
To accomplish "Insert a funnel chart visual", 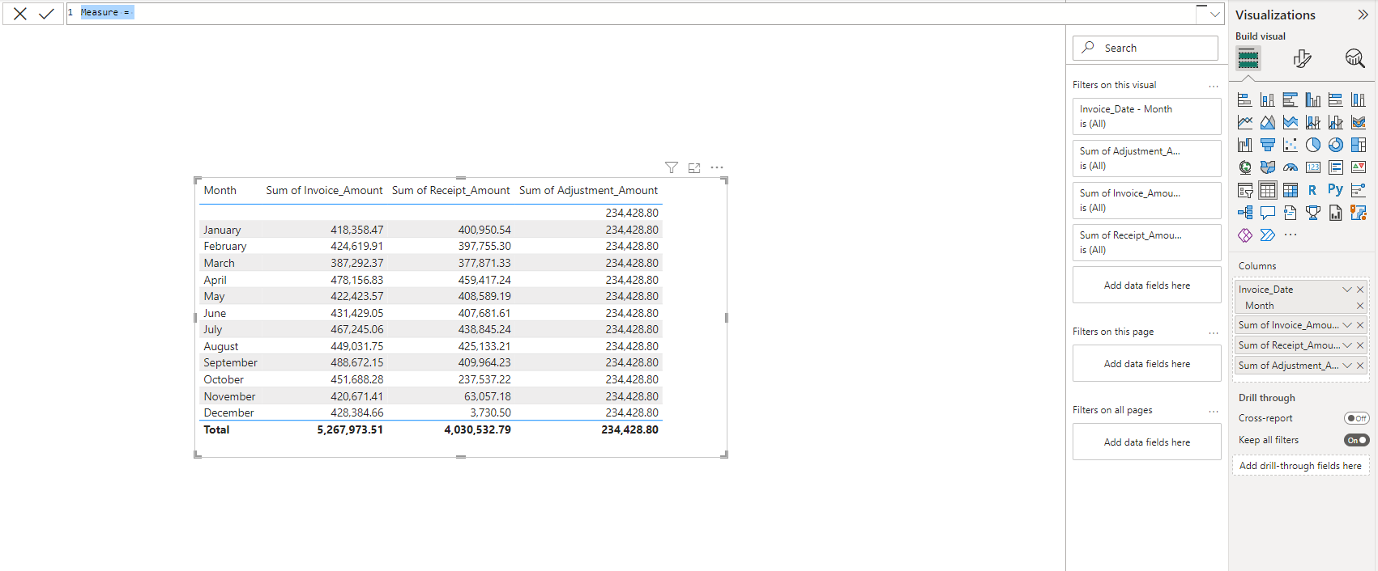I will click(x=1268, y=145).
